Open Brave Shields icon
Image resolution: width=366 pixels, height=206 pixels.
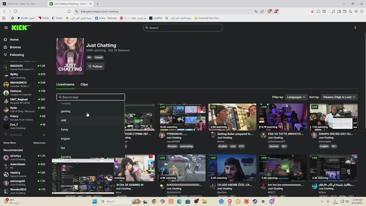pyautogui.click(x=269, y=11)
